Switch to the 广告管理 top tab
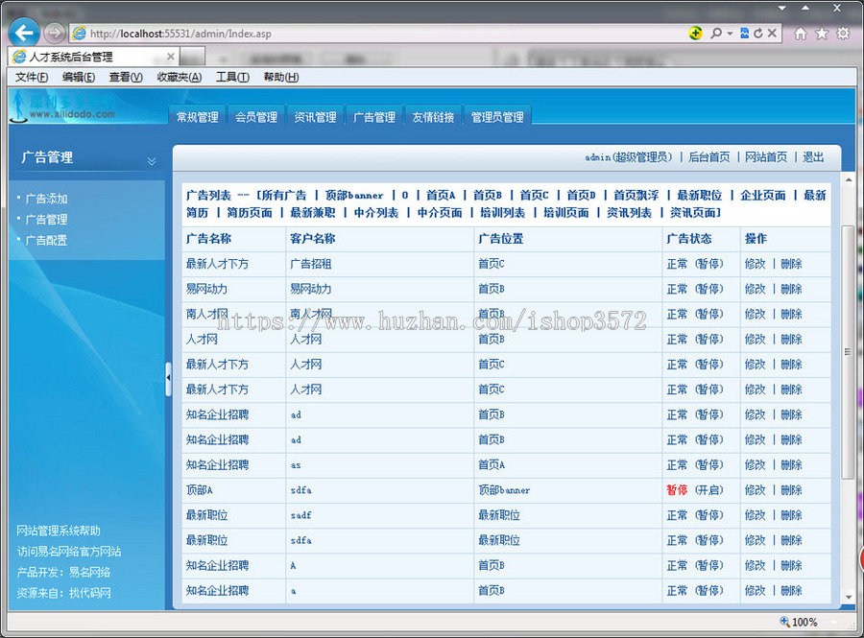 click(374, 116)
